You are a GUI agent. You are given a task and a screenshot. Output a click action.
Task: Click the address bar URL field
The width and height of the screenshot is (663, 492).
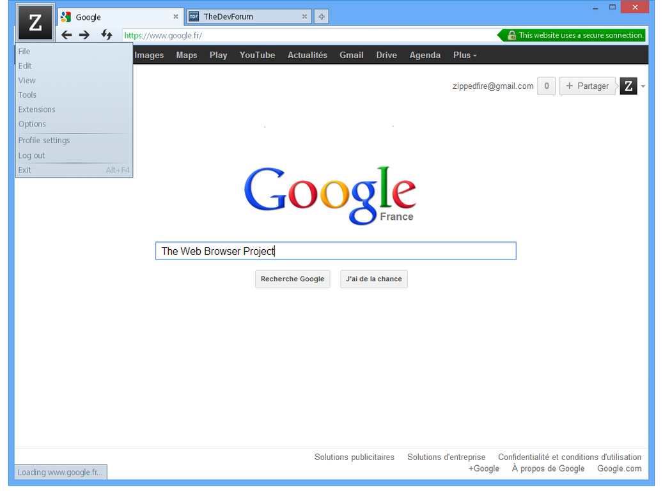point(309,36)
